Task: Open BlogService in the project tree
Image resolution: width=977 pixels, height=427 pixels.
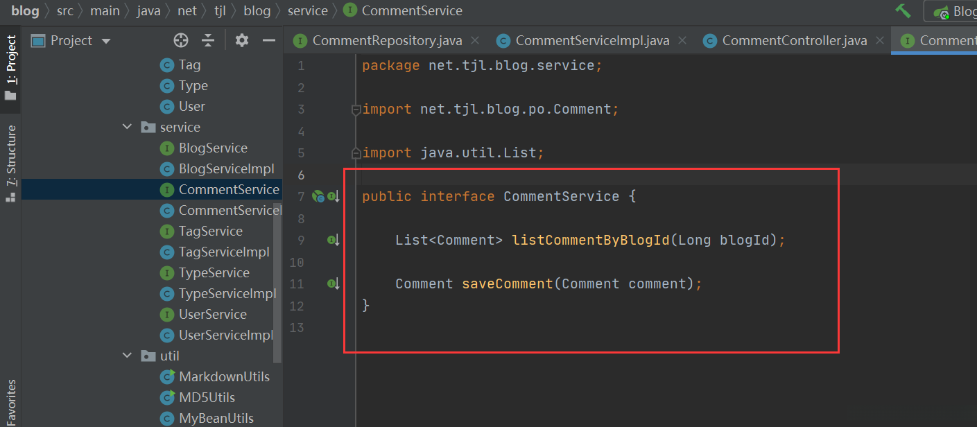Action: (212, 148)
